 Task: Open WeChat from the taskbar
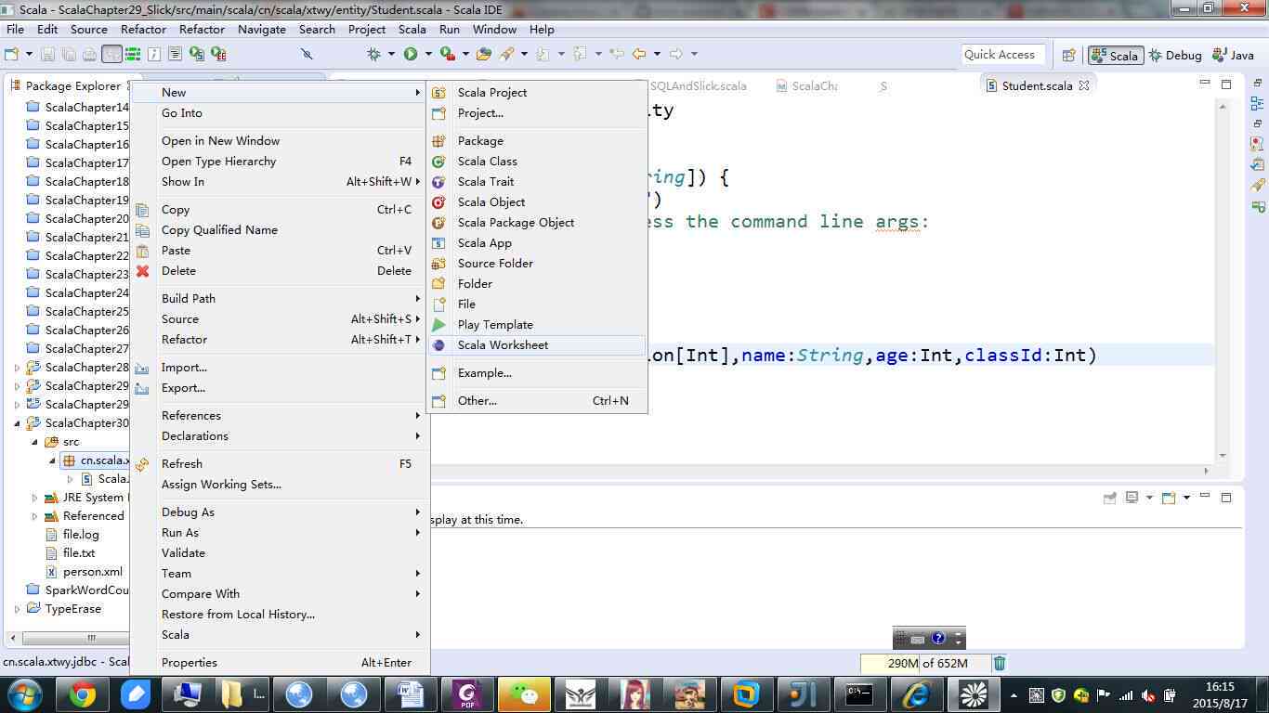[526, 694]
